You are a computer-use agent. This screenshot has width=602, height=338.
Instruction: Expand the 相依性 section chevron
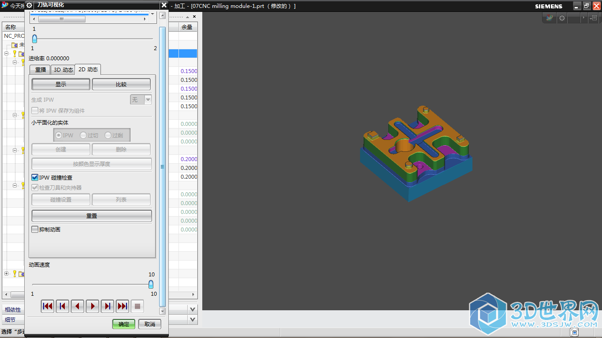pos(193,309)
